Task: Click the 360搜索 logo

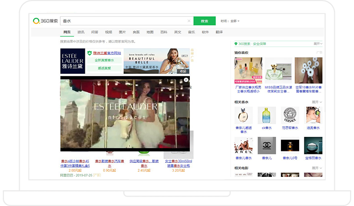Action: click(x=45, y=21)
